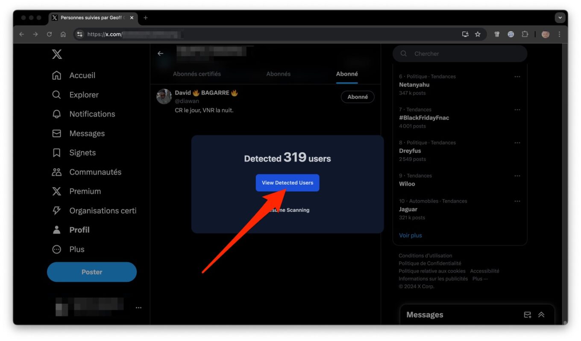Click install app icon in address bar
This screenshot has height=341, width=581.
465,35
